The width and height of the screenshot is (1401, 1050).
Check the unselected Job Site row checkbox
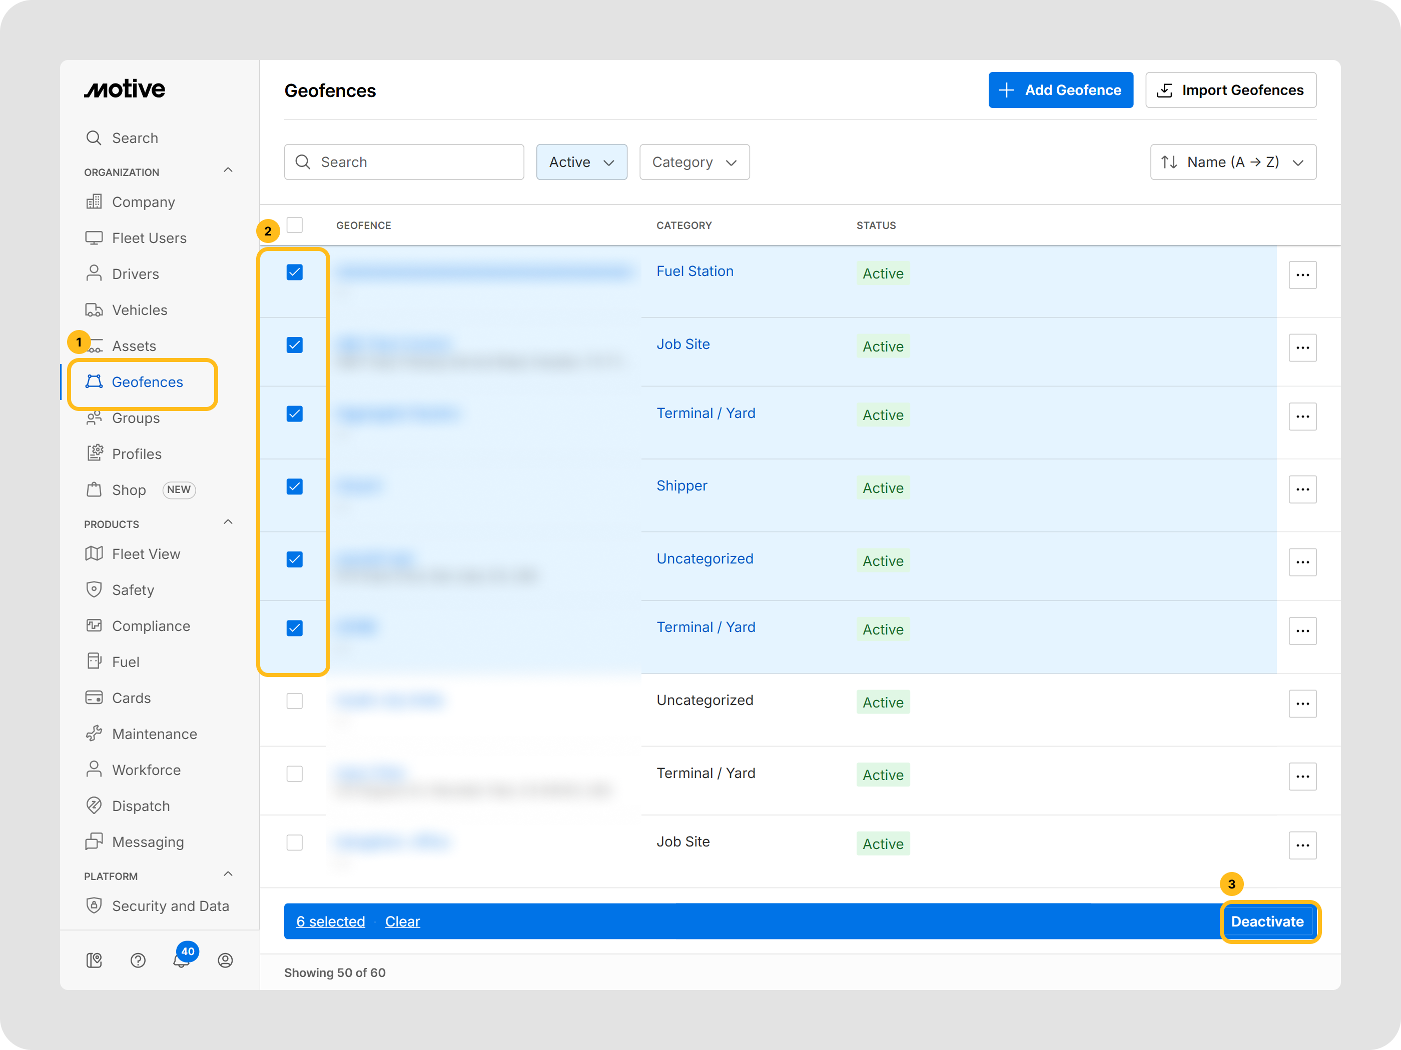(295, 842)
